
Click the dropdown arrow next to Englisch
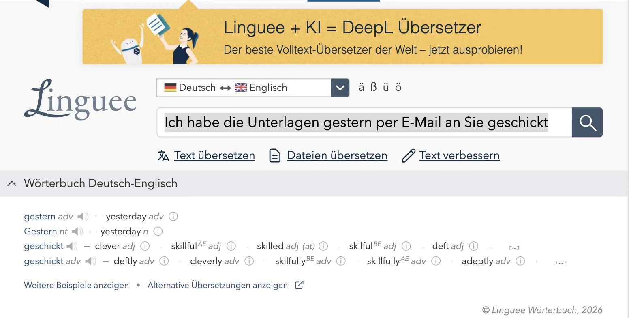[x=340, y=88]
